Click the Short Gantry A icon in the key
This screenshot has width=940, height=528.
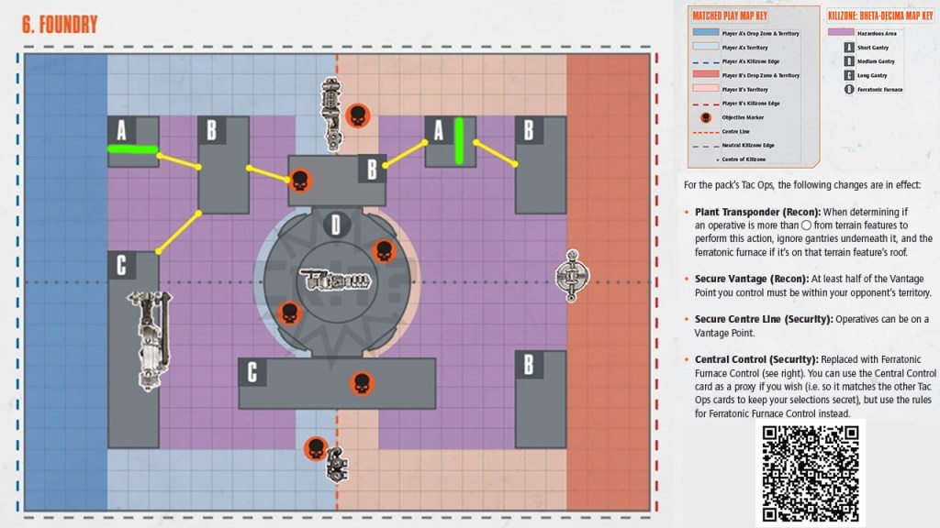click(x=849, y=47)
